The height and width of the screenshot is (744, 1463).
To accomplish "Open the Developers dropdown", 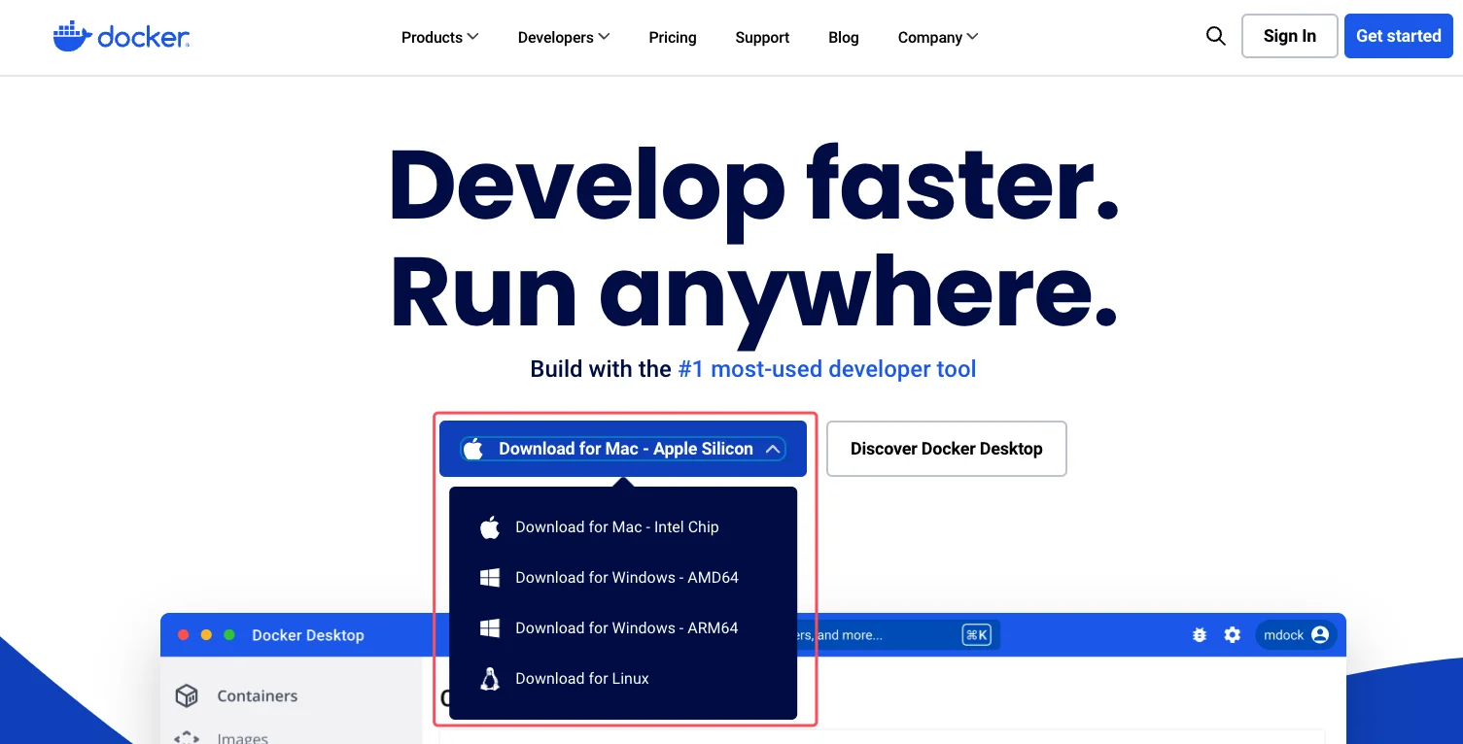I will [x=563, y=37].
